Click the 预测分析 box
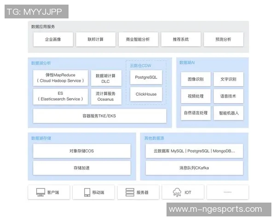This screenshot has height=221, width=276. pyautogui.click(x=224, y=39)
